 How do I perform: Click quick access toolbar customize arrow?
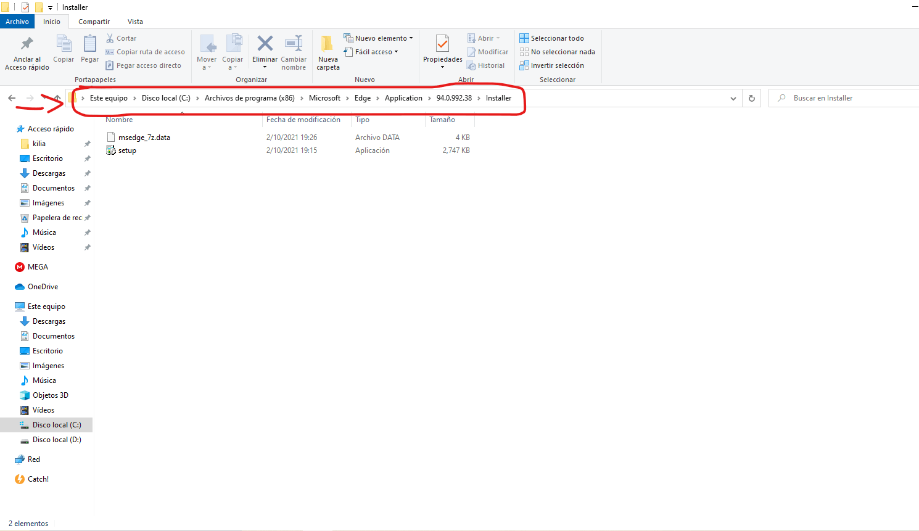coord(51,7)
